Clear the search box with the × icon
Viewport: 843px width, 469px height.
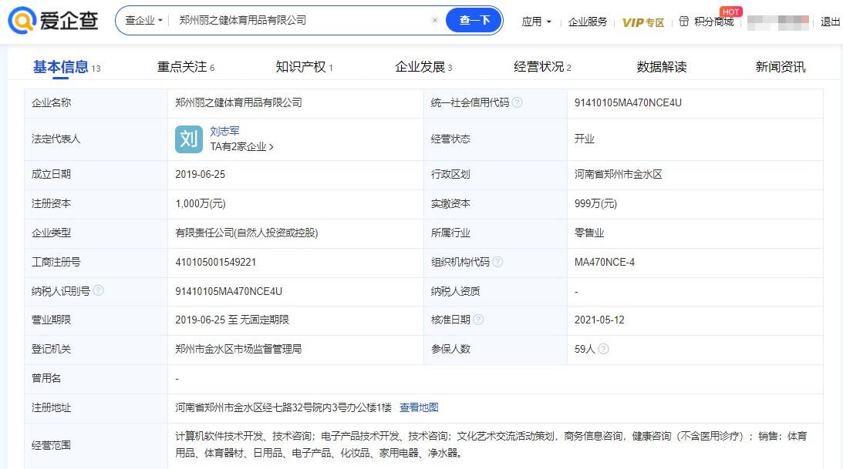[435, 21]
